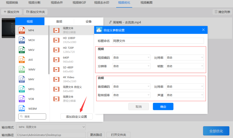233x138 pixels.
Task: Click the camera icon in dialog title
Action: click(99, 30)
